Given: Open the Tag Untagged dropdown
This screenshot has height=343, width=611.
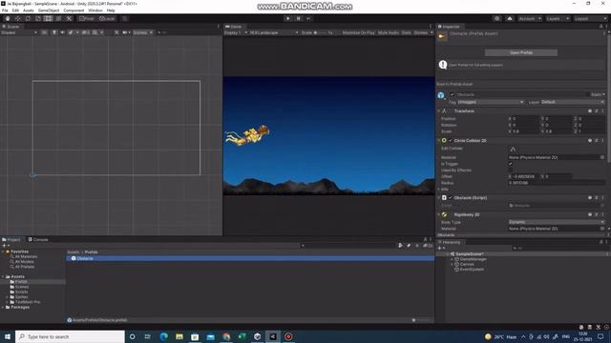Looking at the screenshot, I should pos(491,102).
